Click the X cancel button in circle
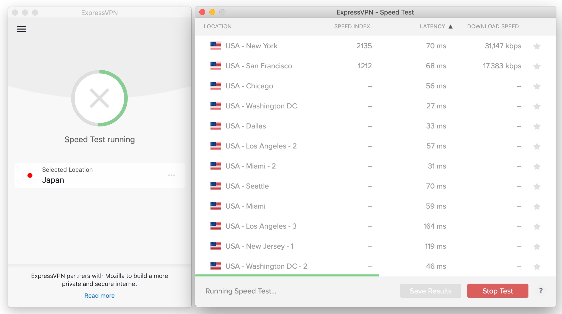The width and height of the screenshot is (562, 314). click(99, 98)
